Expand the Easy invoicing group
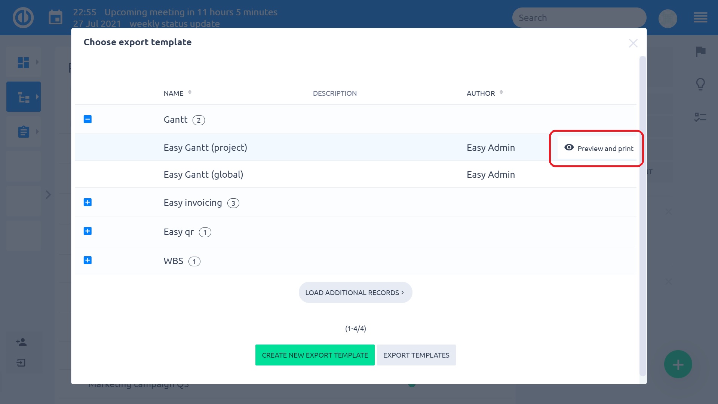Screen dimensions: 718x404 point(88,202)
